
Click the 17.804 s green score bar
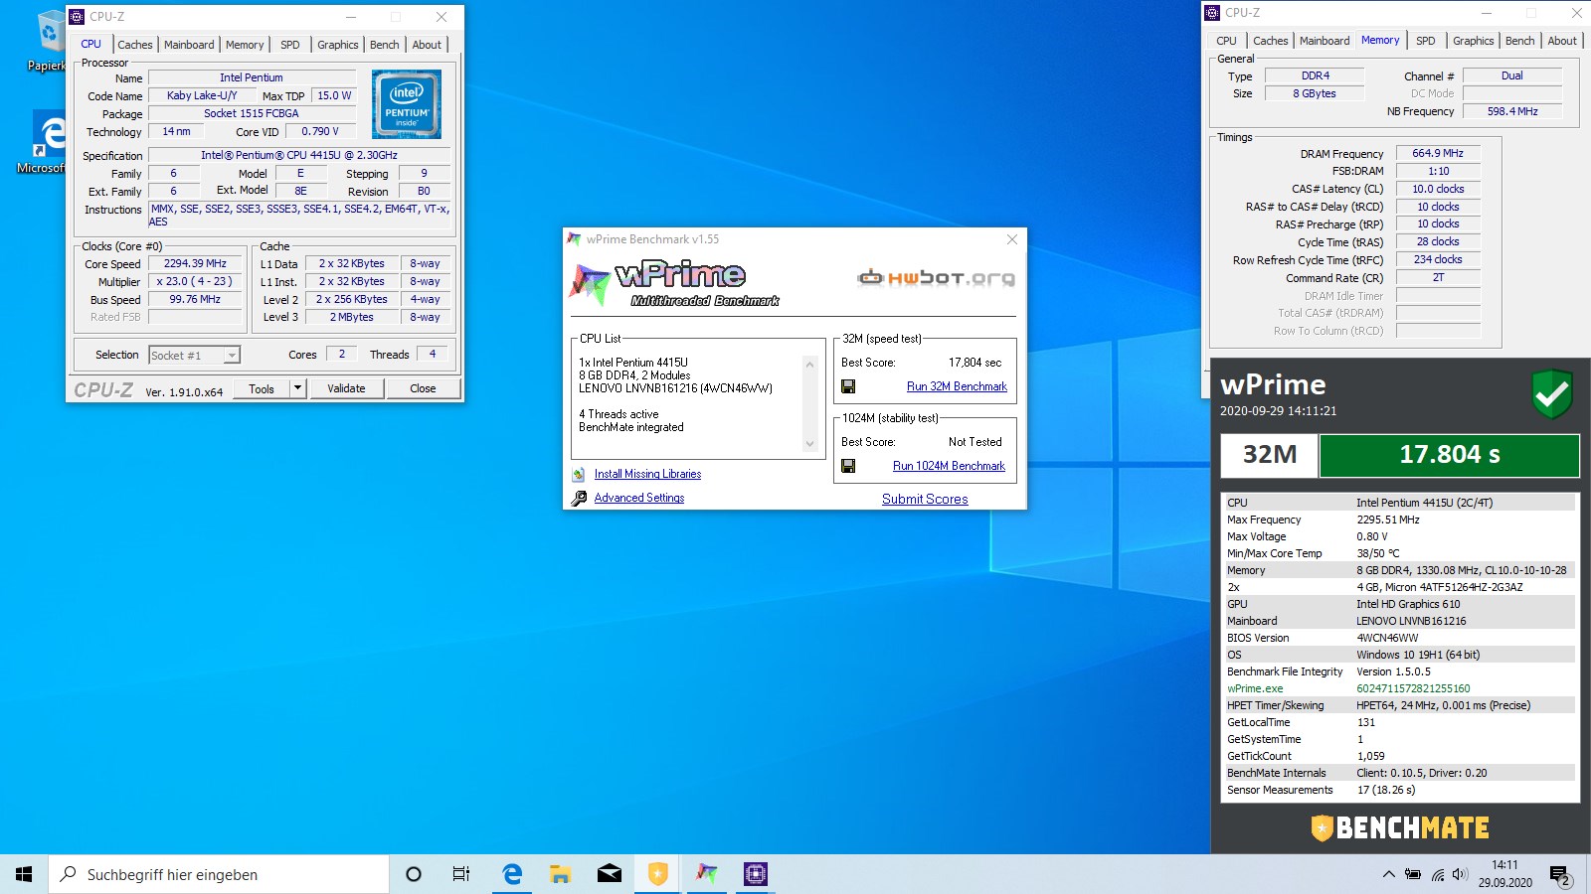[1449, 455]
